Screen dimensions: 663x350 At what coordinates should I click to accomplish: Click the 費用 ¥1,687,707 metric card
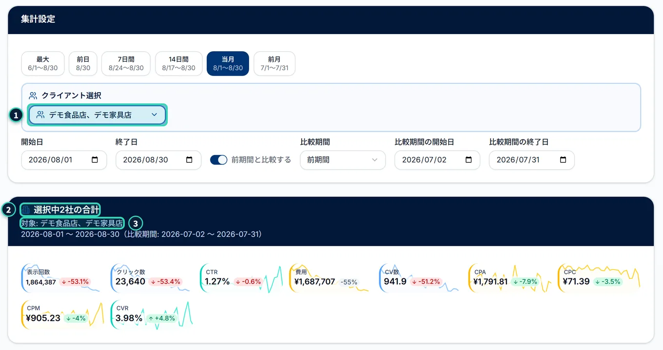330,278
